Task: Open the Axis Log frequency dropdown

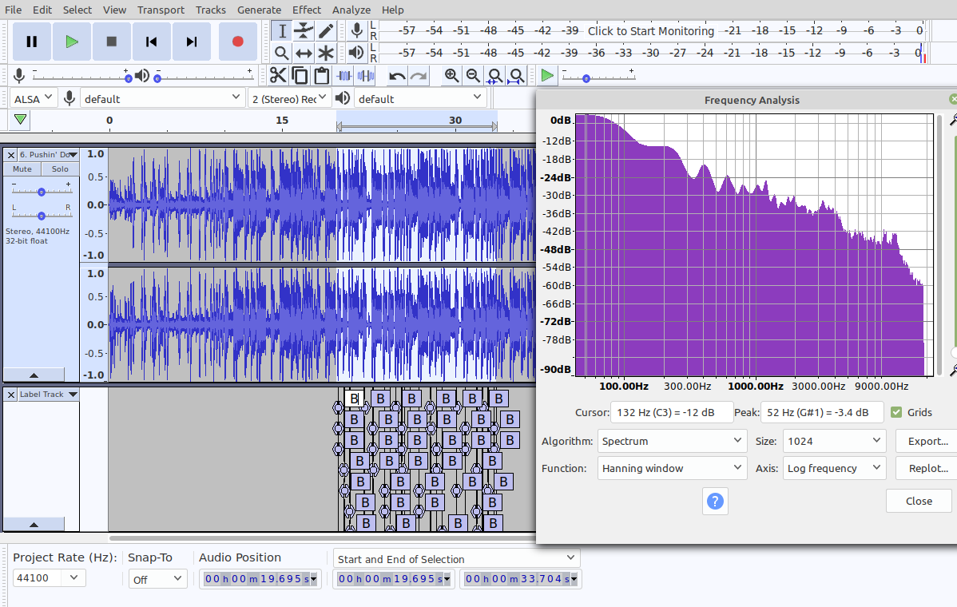Action: 833,468
